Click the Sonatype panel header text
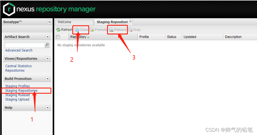The width and height of the screenshot is (257, 135). [x=12, y=22]
